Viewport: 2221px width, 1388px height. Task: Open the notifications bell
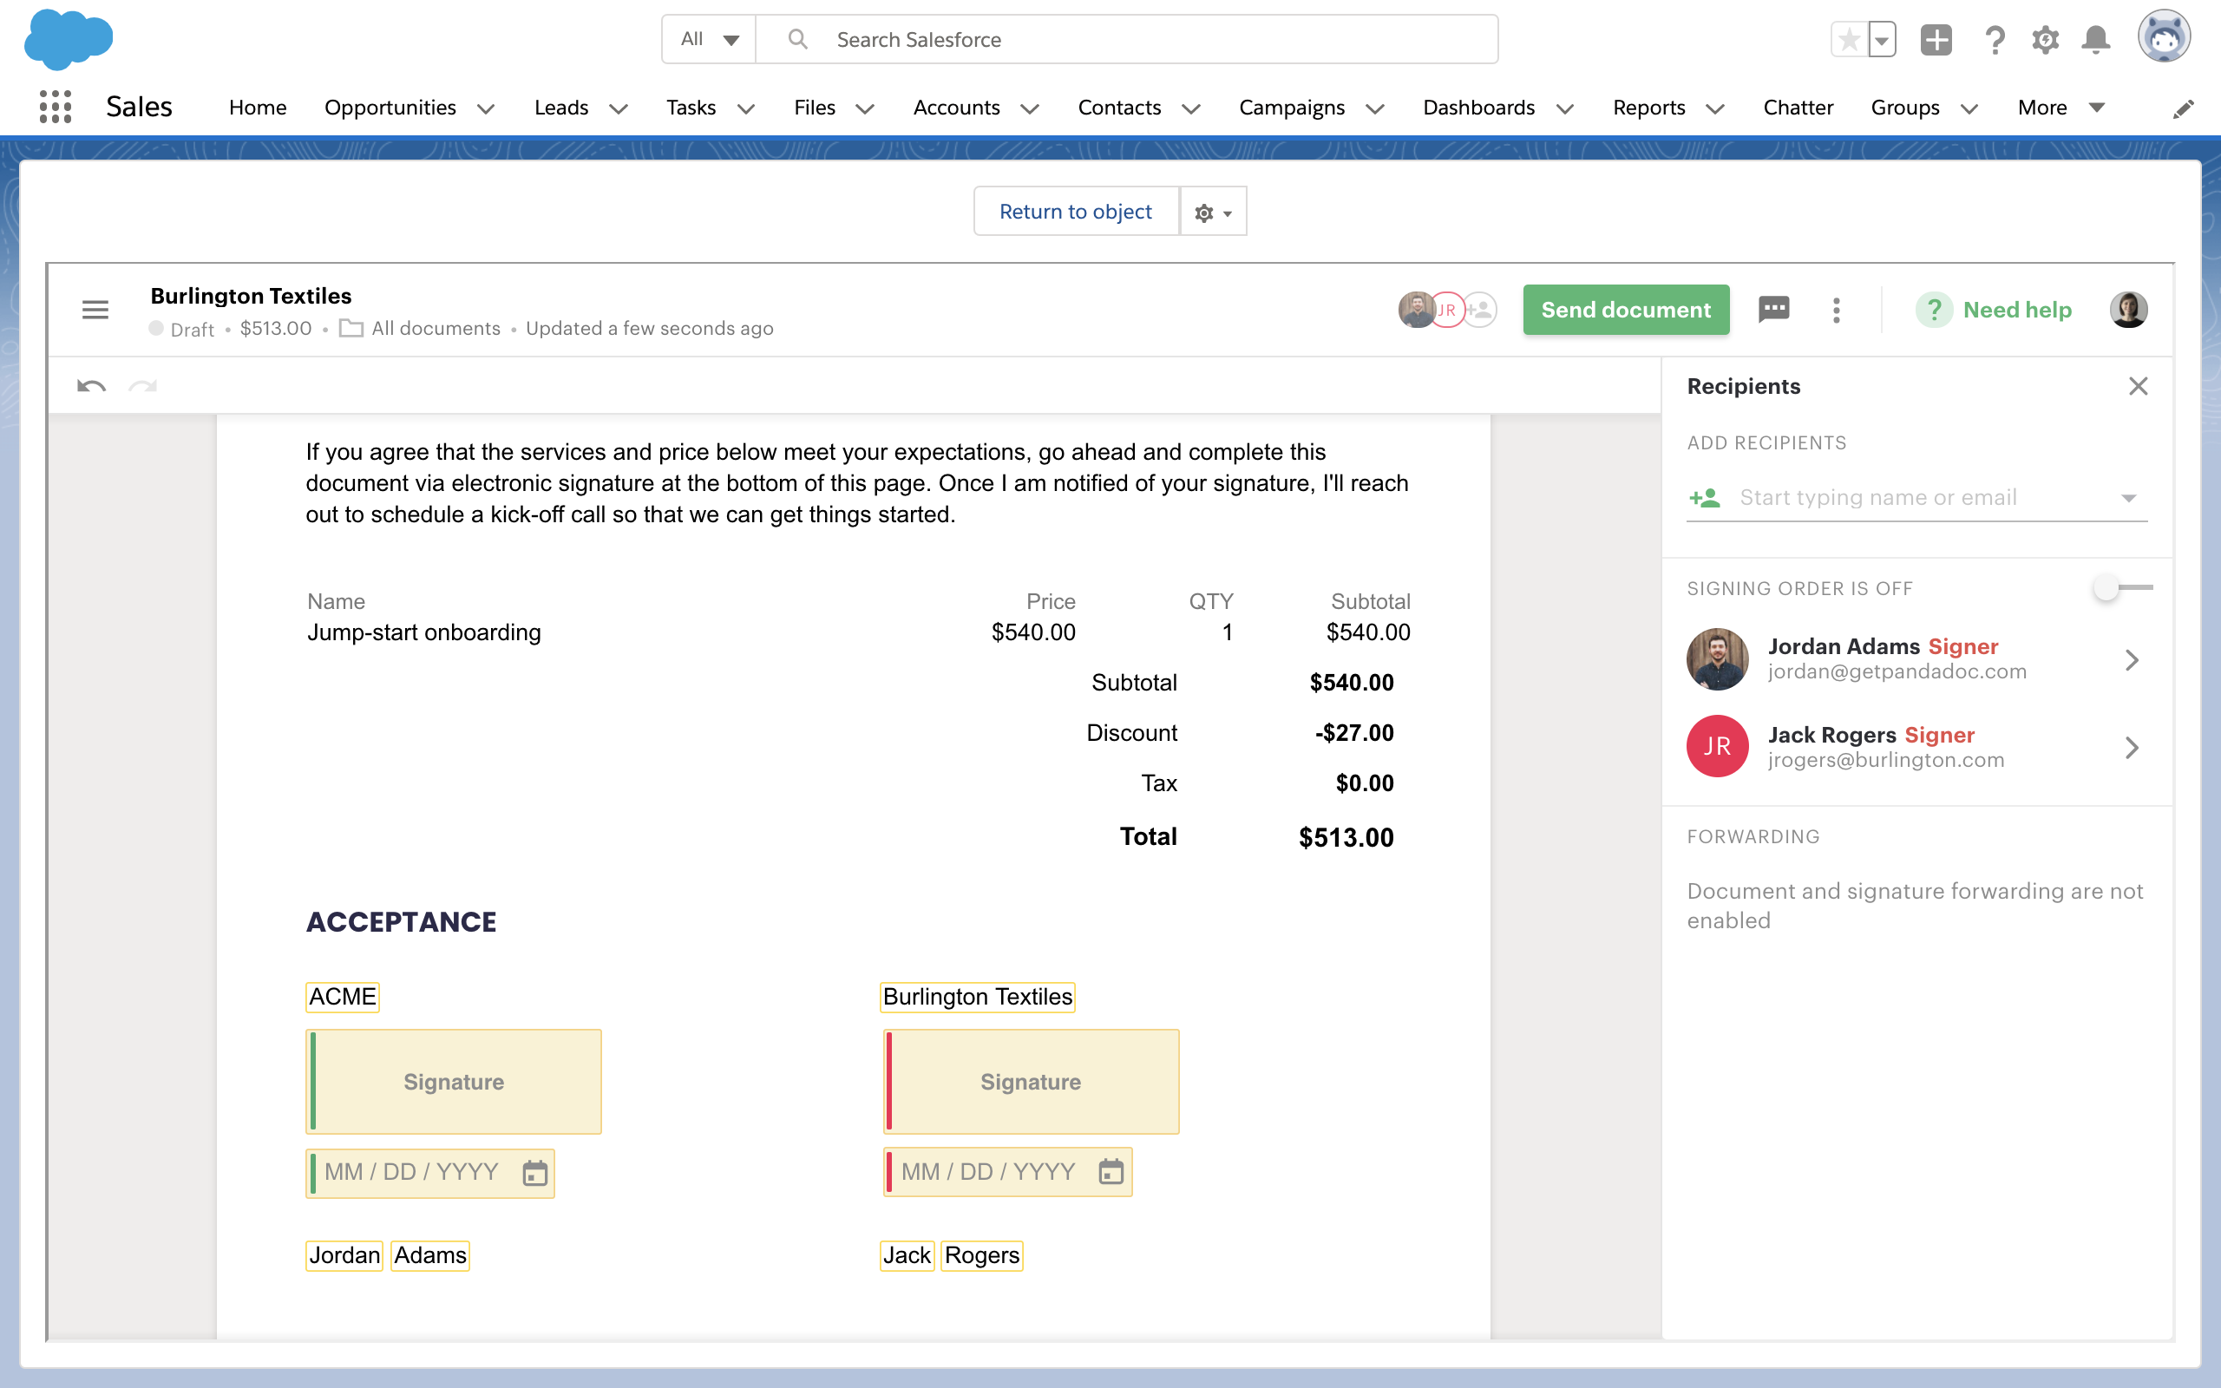(2095, 40)
